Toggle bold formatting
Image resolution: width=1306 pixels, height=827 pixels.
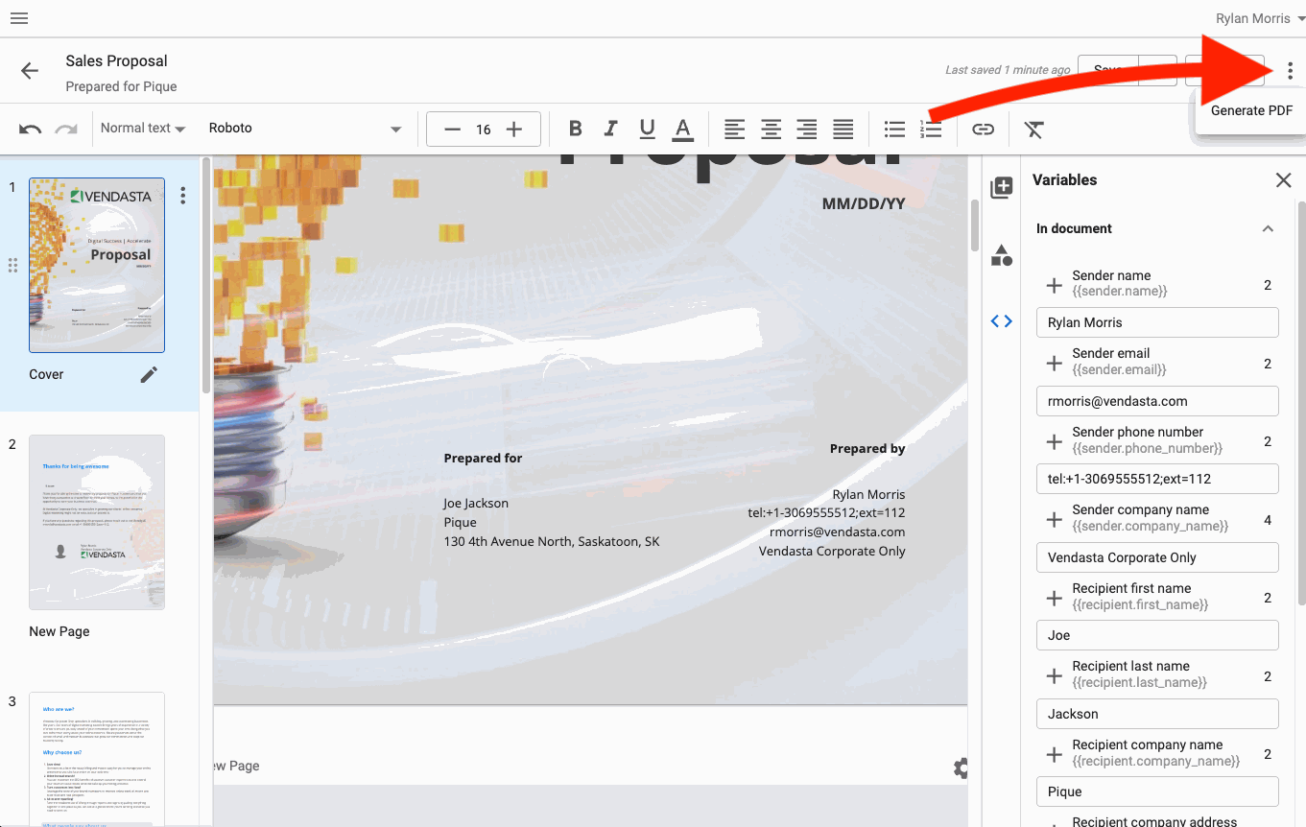pos(576,130)
